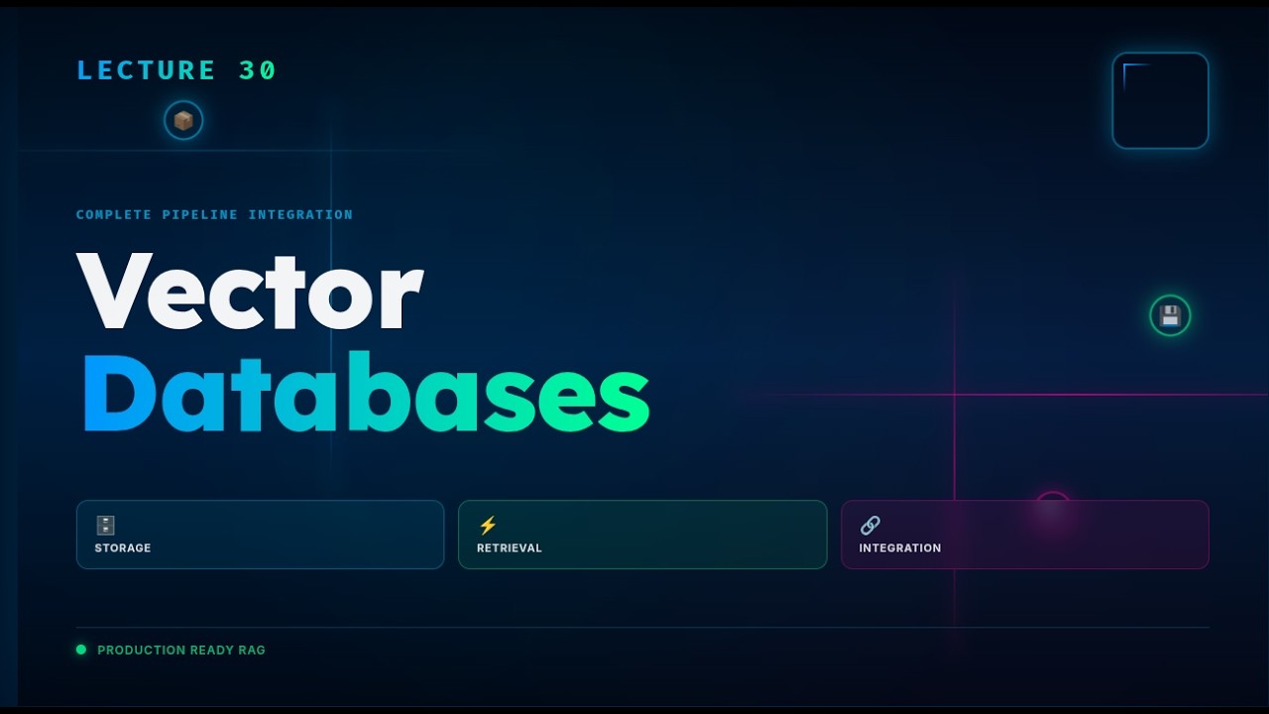Click the floppy disk save icon
Image resolution: width=1269 pixels, height=714 pixels.
1170,315
